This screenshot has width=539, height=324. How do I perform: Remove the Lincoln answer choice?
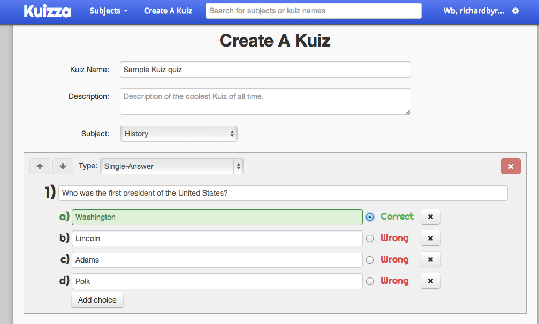click(430, 238)
